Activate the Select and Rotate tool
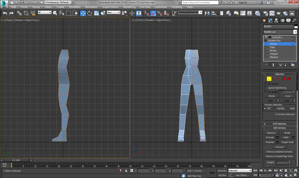 [x=90, y=13]
